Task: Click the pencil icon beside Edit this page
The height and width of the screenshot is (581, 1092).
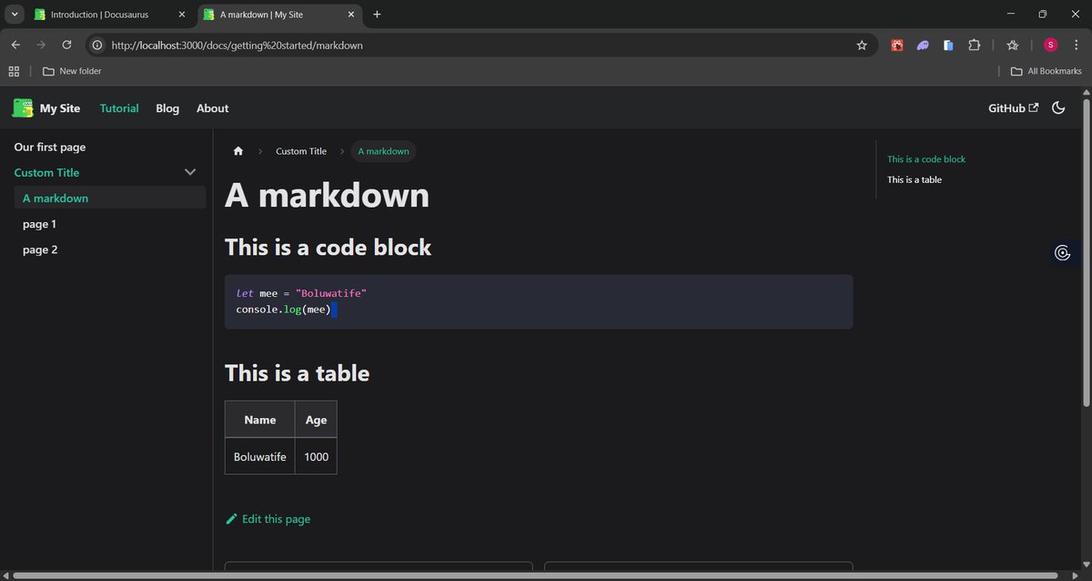Action: point(231,519)
